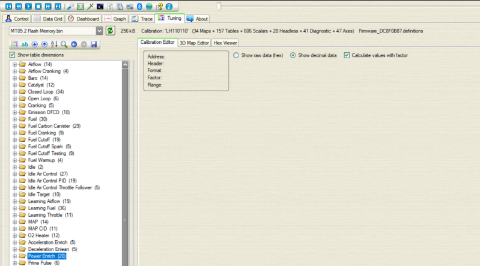480x266 pixels.
Task: Switch to the 3D Map Editor tab
Action: pos(194,43)
